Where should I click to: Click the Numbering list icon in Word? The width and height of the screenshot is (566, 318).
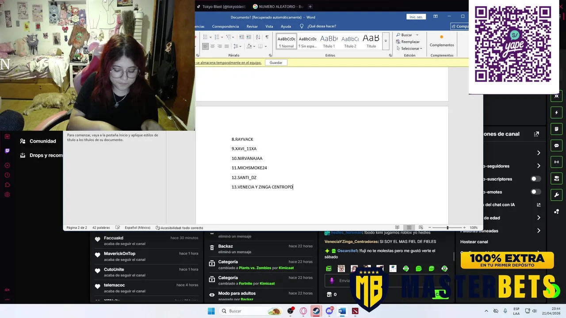(217, 37)
